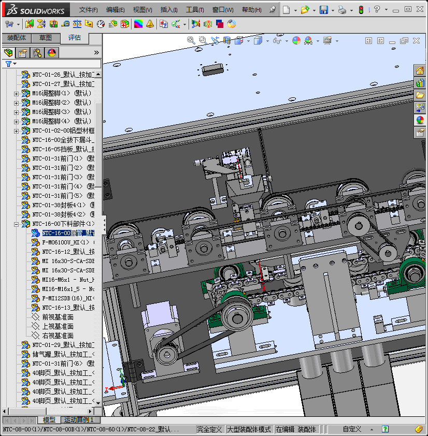
Task: Open the 工具(T) menu
Action: pos(195,9)
